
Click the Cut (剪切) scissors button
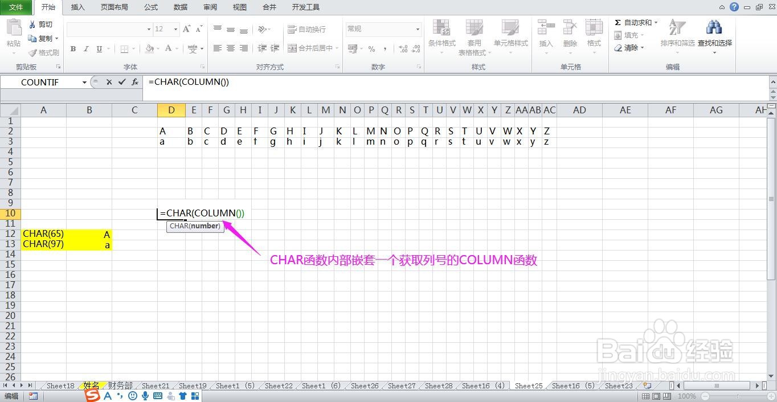tap(41, 24)
